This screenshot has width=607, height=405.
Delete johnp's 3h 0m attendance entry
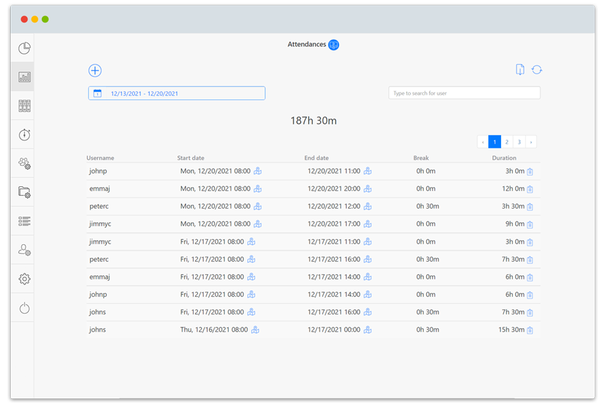pyautogui.click(x=530, y=171)
